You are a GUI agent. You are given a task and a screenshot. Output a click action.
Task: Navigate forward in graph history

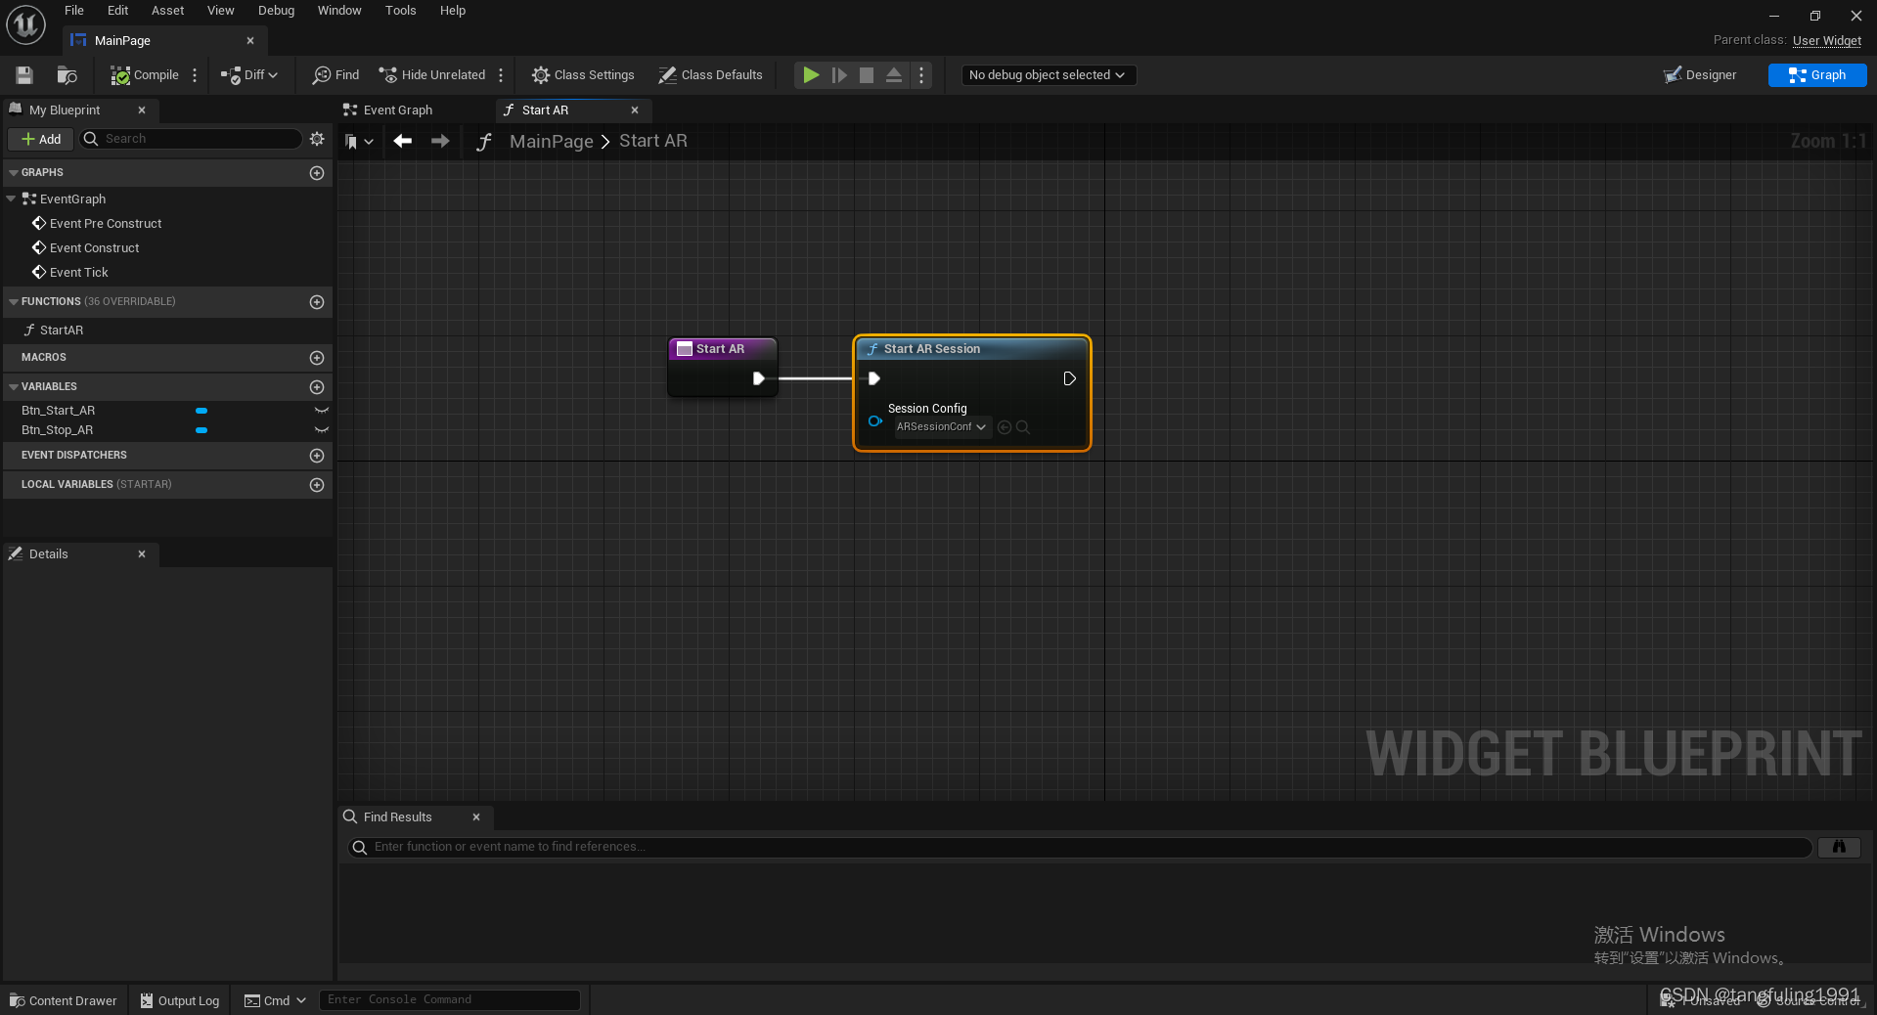pos(440,141)
